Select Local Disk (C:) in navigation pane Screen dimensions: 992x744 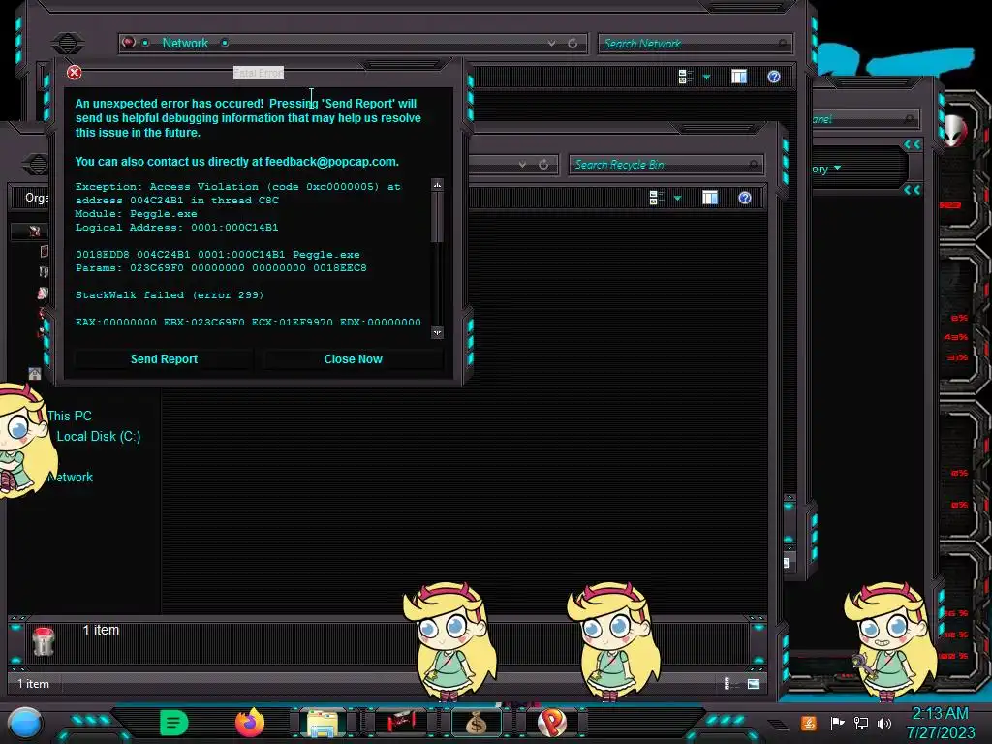tap(99, 436)
